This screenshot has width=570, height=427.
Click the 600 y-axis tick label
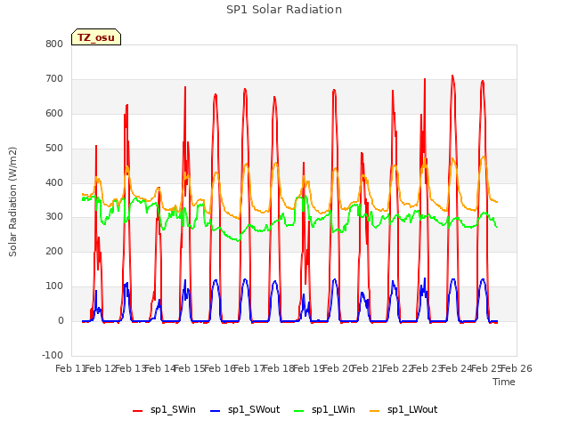click(54, 113)
